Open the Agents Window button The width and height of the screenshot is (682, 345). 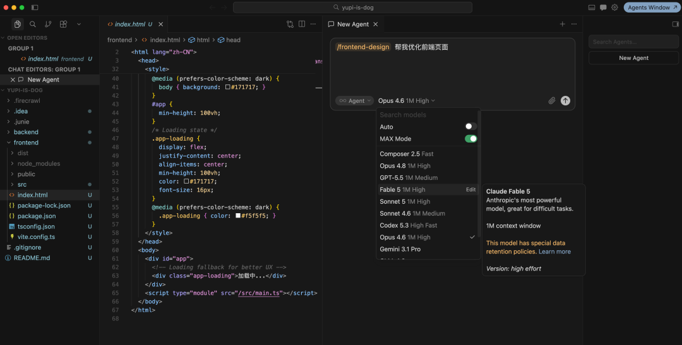[652, 8]
